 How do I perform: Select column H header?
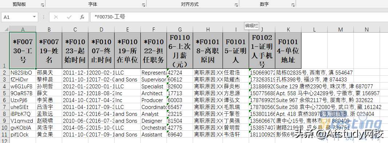pos(208,29)
